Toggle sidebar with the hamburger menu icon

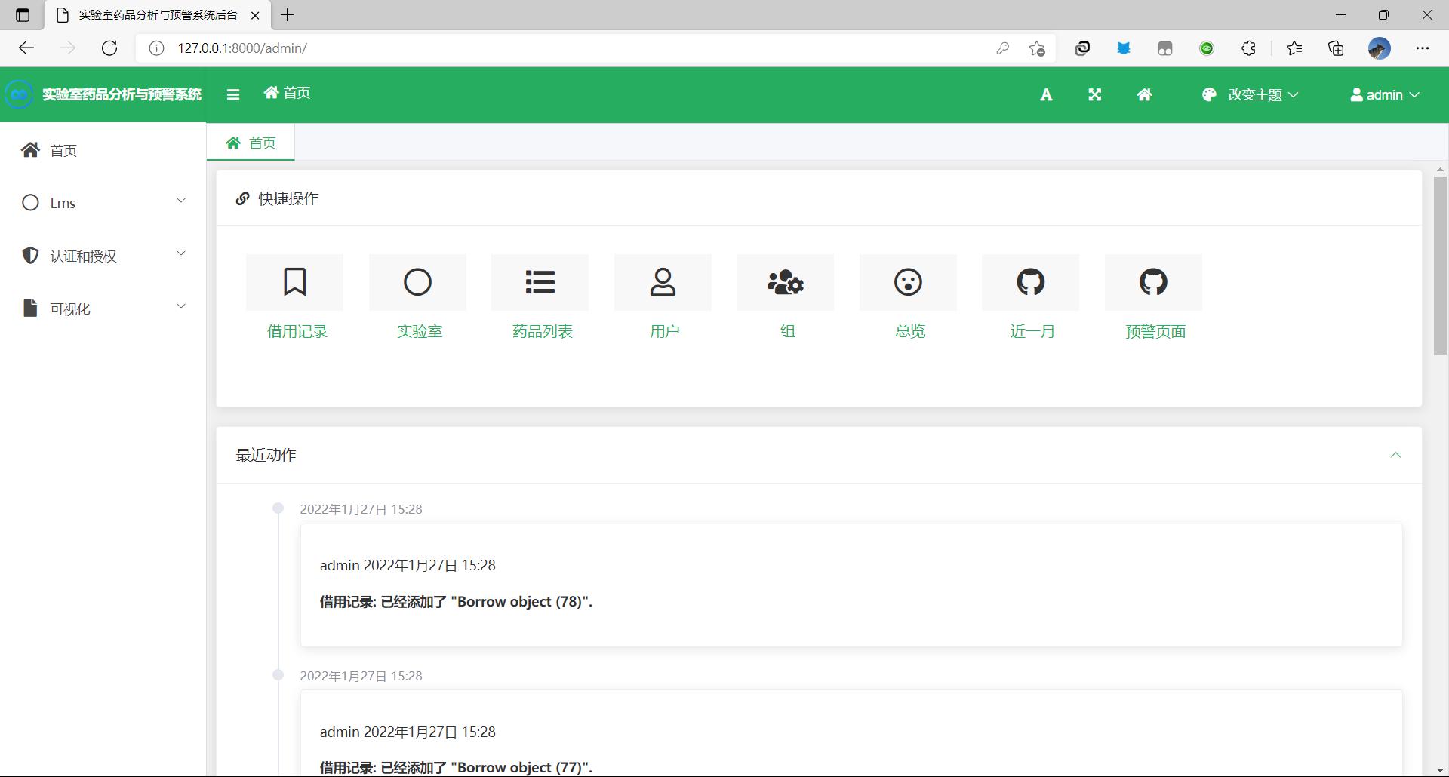coord(232,94)
